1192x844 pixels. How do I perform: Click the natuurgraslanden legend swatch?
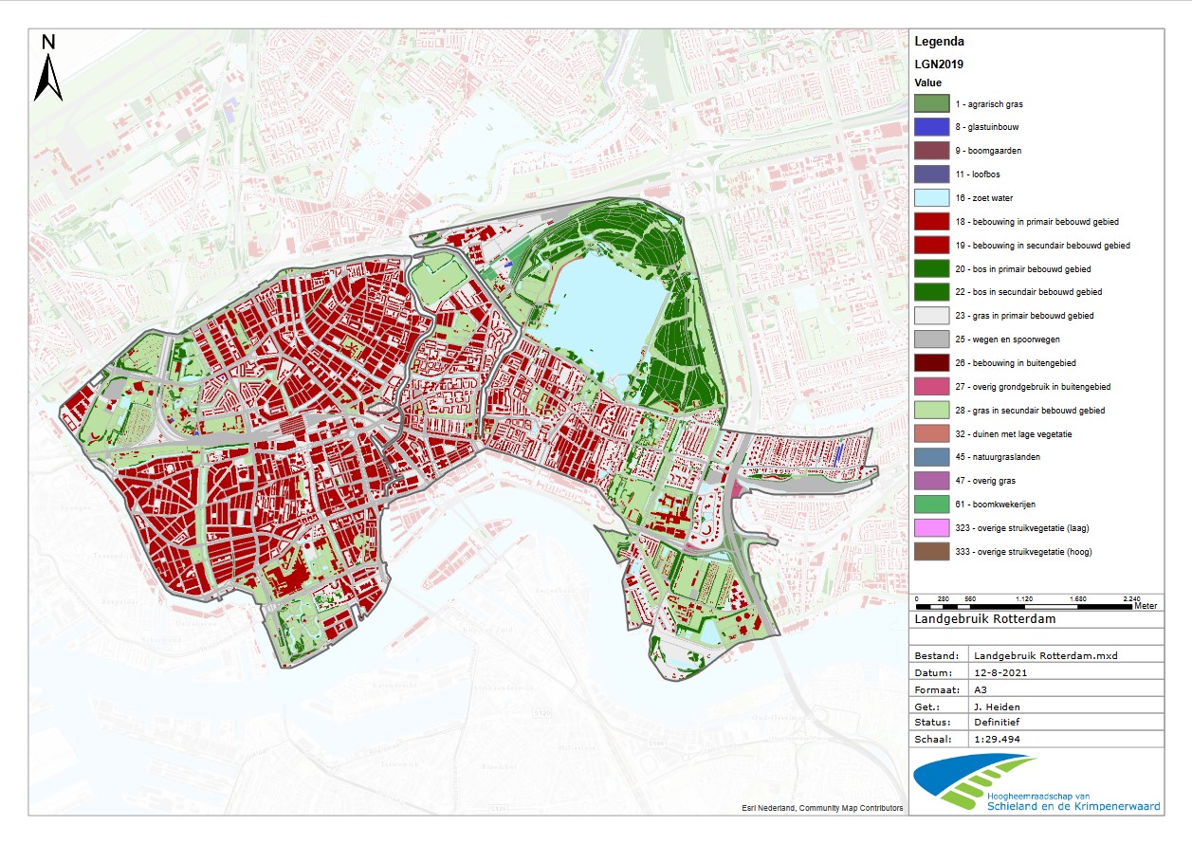pos(931,457)
